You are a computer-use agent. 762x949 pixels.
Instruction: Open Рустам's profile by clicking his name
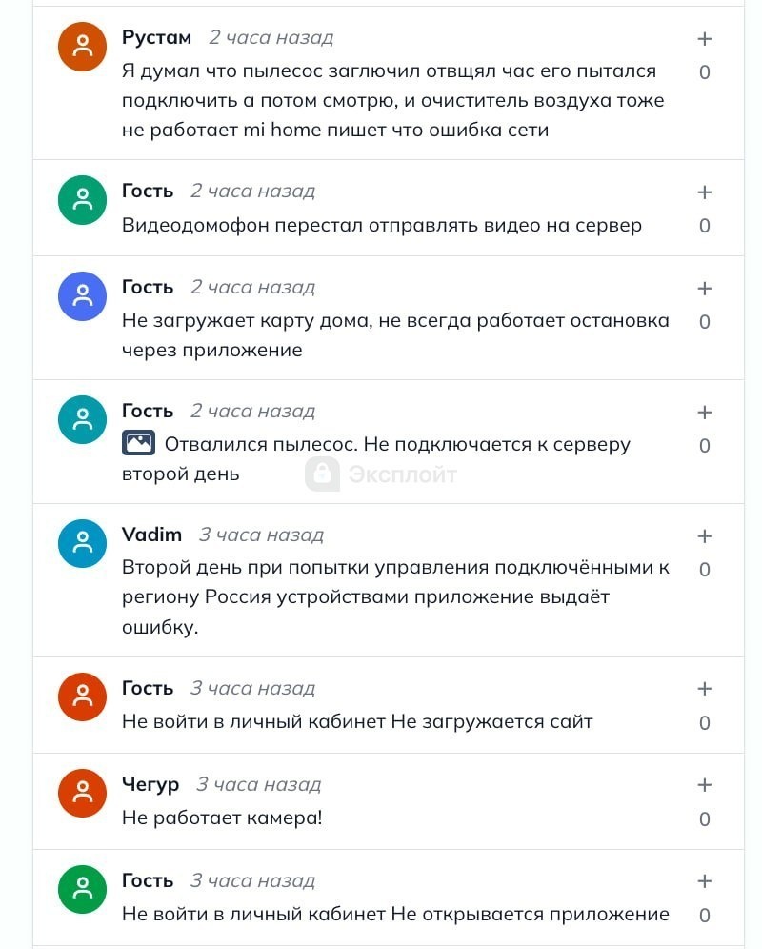click(155, 38)
